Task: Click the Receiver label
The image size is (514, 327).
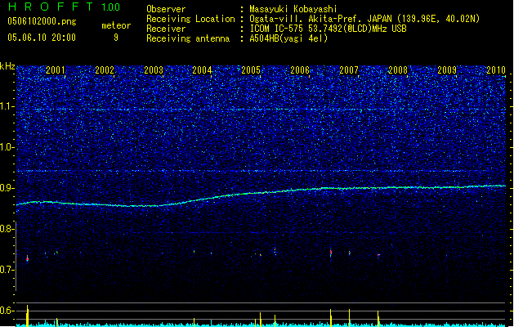Action: [x=166, y=29]
